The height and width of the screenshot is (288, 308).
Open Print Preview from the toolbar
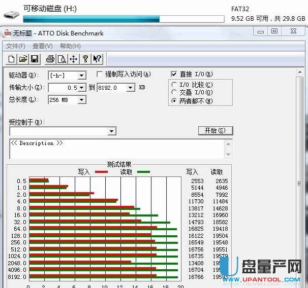tap(61, 59)
